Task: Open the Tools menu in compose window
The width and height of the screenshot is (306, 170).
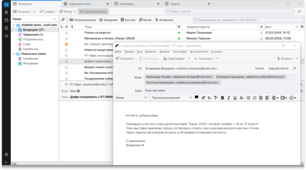Action: [x=199, y=52]
